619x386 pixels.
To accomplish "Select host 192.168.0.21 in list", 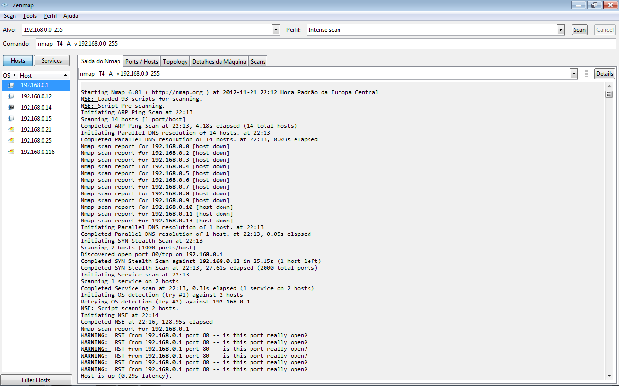I will click(36, 130).
